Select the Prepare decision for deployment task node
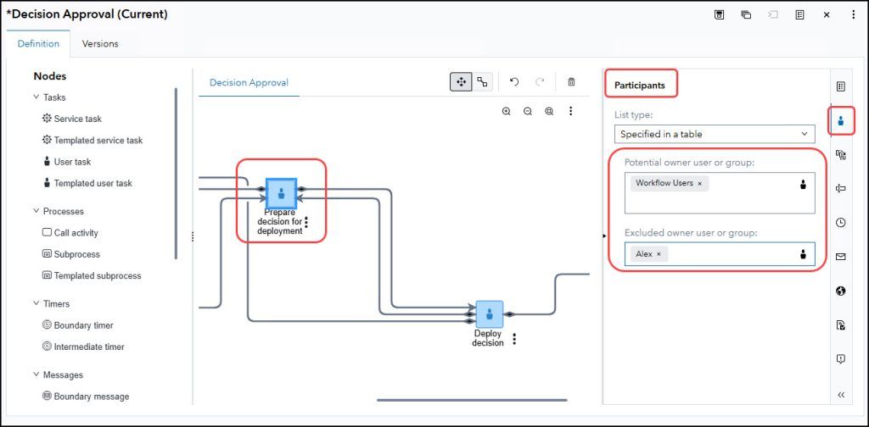This screenshot has width=869, height=427. [281, 193]
